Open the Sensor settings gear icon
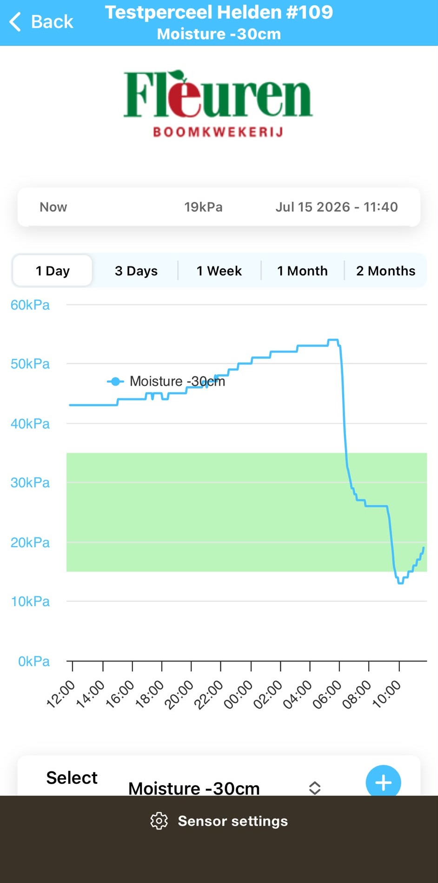The width and height of the screenshot is (438, 883). (159, 821)
